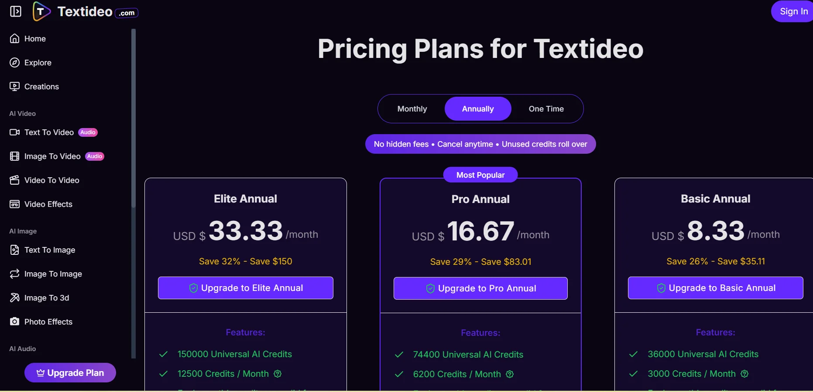Open Creations in the sidebar

pyautogui.click(x=41, y=87)
